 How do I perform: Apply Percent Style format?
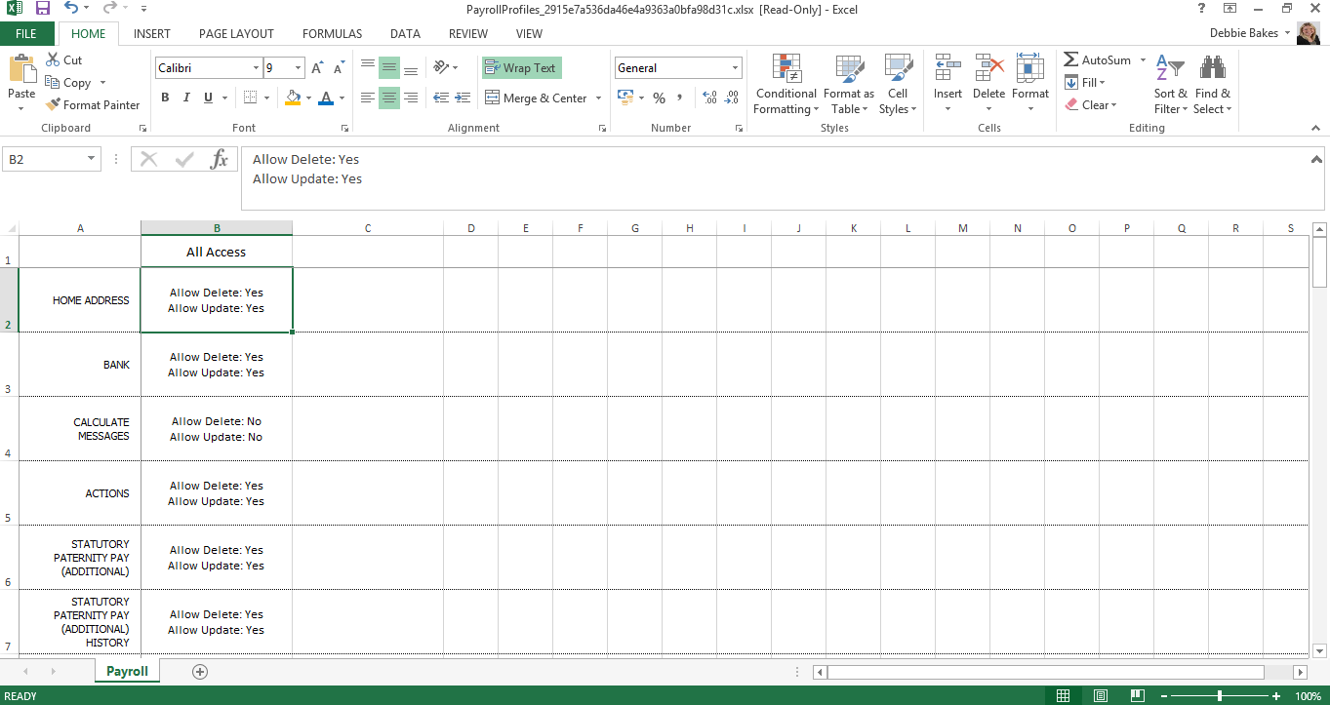coord(660,98)
